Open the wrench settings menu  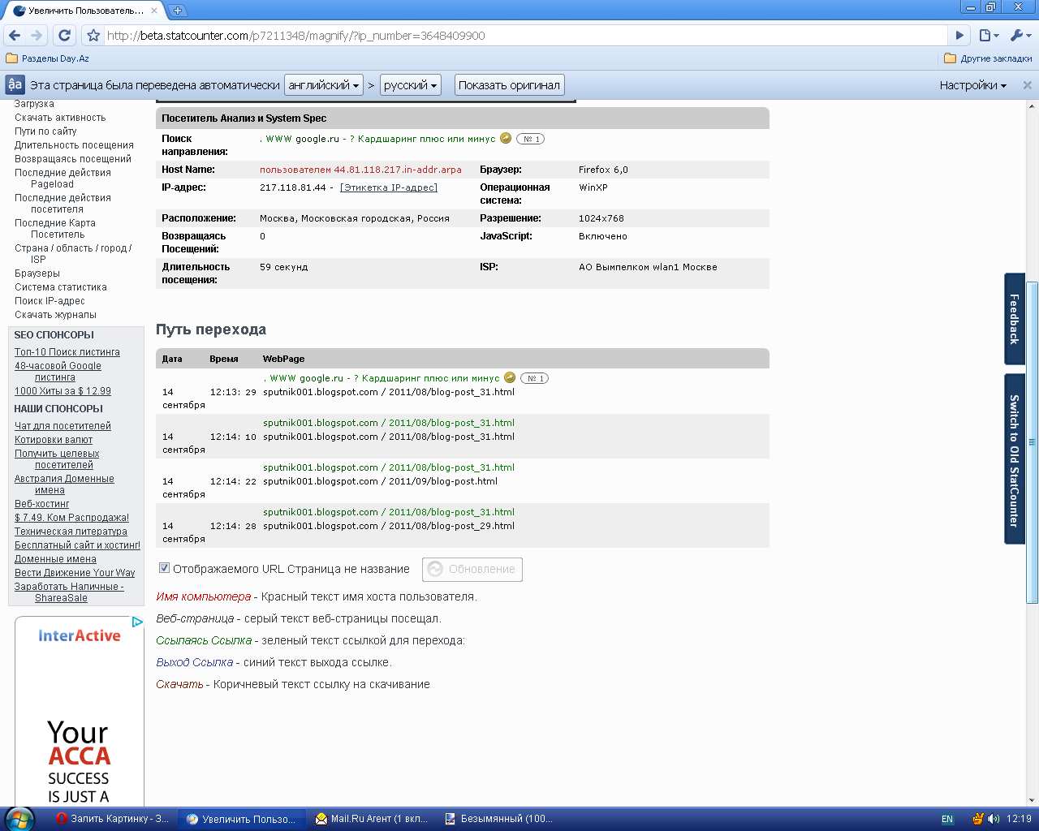click(1020, 36)
